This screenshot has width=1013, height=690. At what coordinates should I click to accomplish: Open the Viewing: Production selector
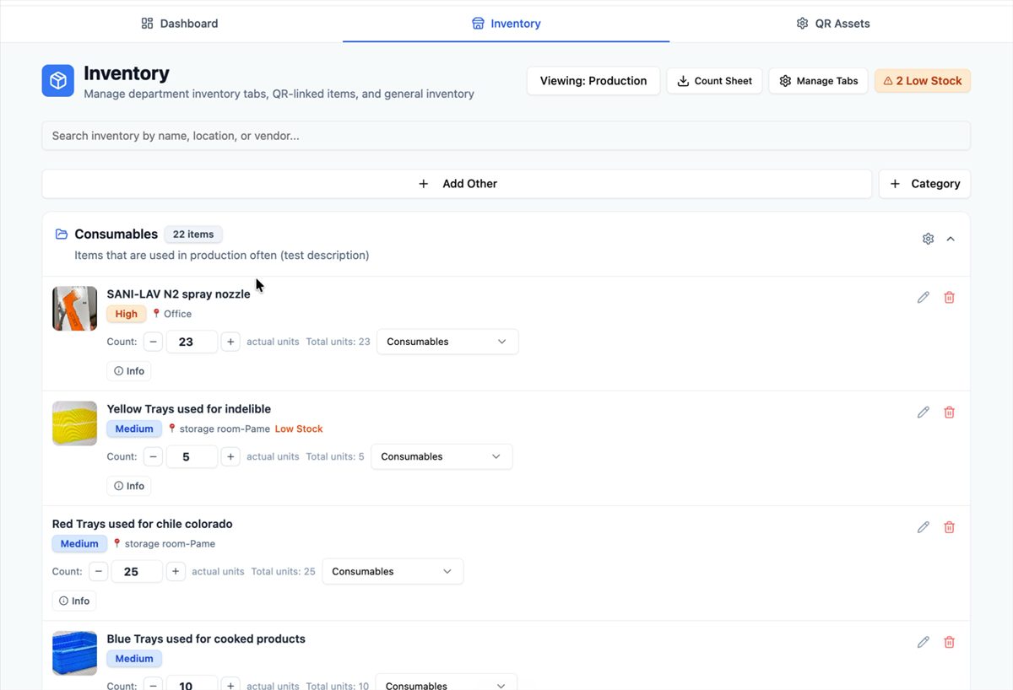pyautogui.click(x=593, y=81)
